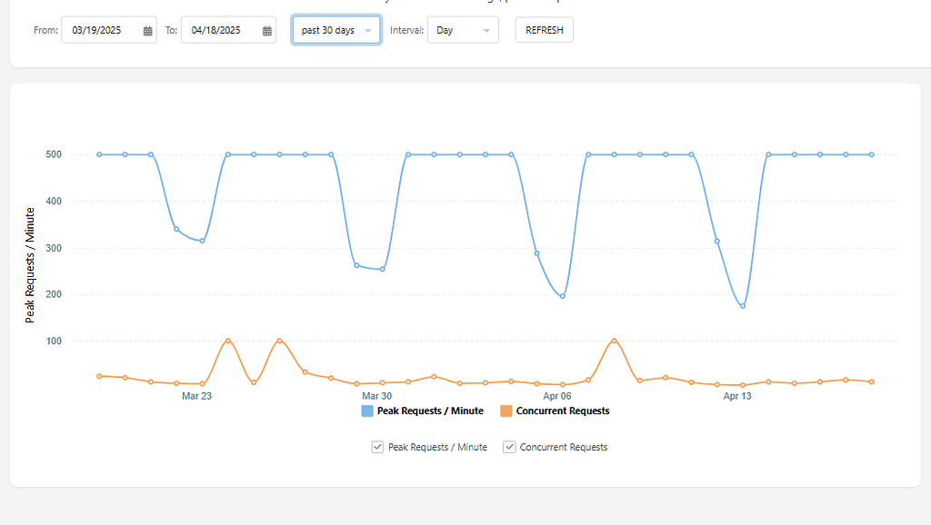Select the orange peak near Apr 06

615,342
